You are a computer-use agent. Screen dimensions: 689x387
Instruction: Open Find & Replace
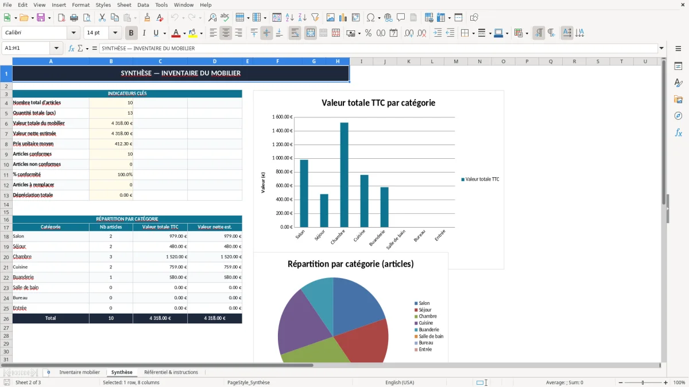(x=212, y=18)
